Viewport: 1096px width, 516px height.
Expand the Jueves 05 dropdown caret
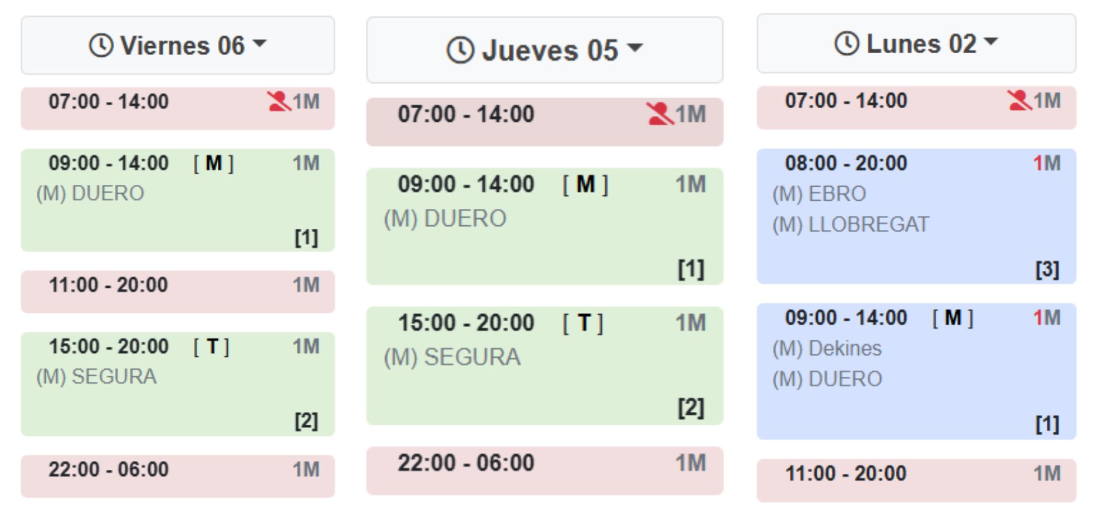(635, 47)
